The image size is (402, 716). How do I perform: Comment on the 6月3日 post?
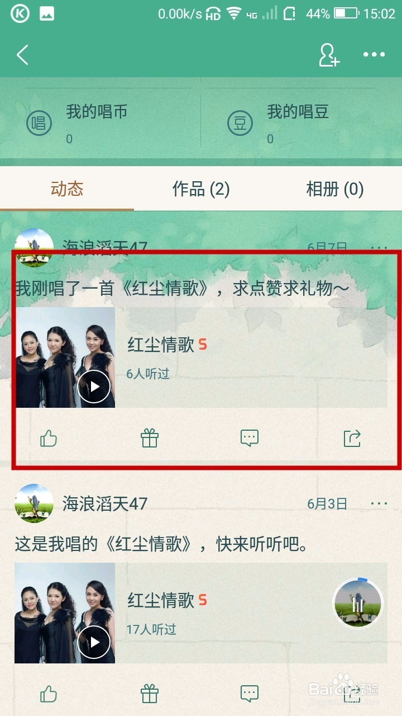pyautogui.click(x=250, y=694)
